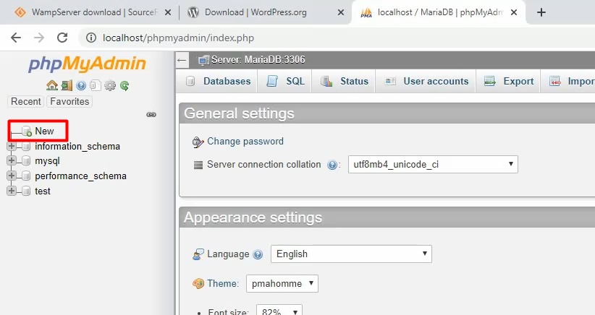This screenshot has height=315, width=595.
Task: Open the SQL documentation page icon
Action: 96,85
